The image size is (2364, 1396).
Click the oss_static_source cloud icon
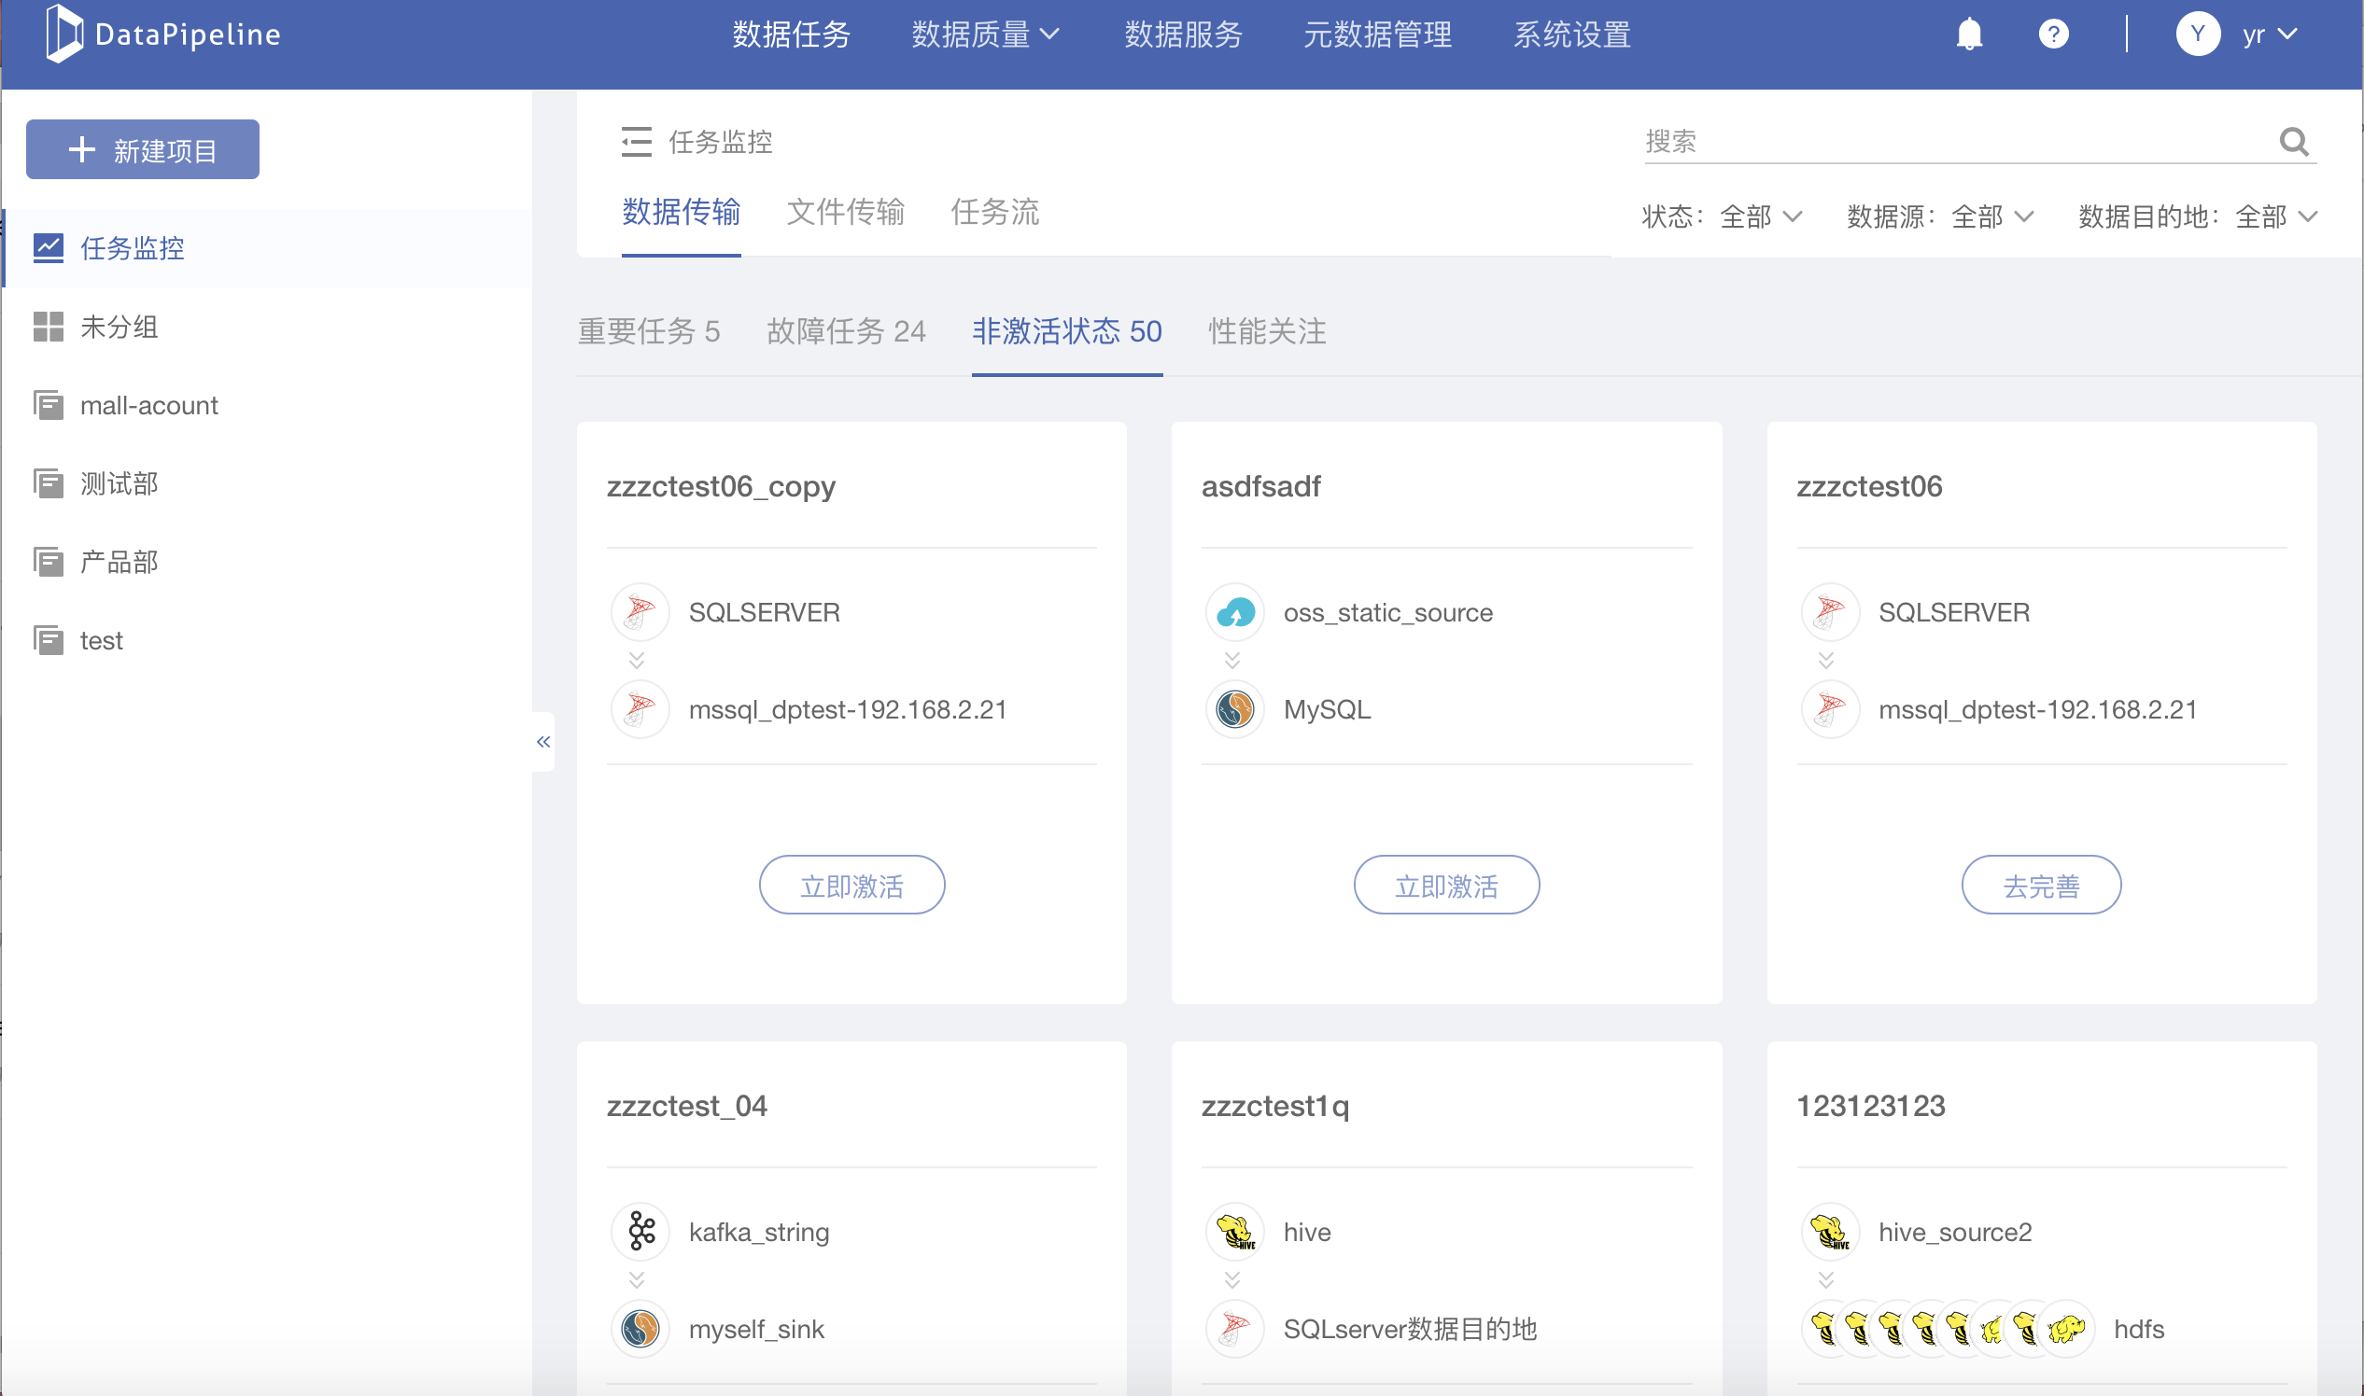click(1234, 612)
